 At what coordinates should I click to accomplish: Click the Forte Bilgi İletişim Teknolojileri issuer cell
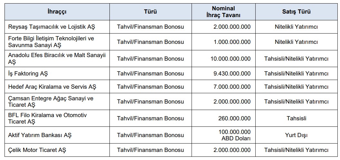[x=51, y=42]
